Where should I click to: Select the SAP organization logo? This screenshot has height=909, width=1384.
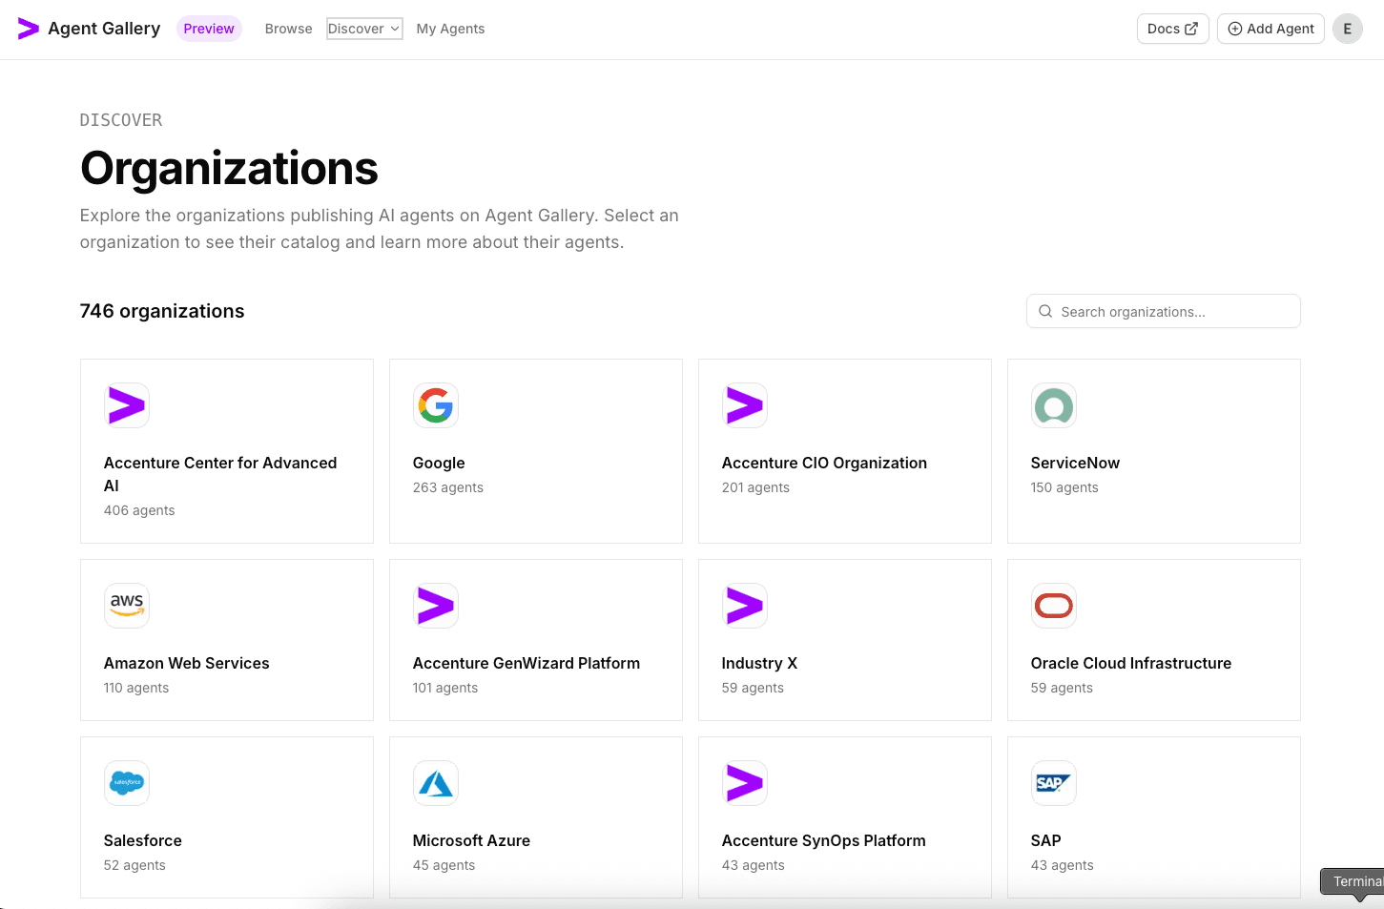pos(1054,783)
